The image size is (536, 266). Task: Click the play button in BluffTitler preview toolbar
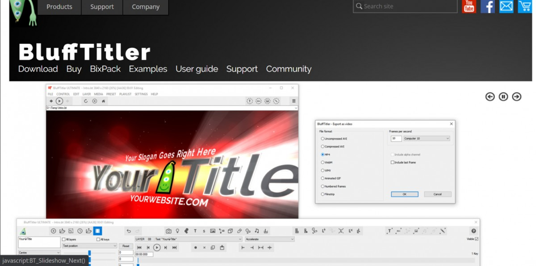pyautogui.click(x=59, y=101)
